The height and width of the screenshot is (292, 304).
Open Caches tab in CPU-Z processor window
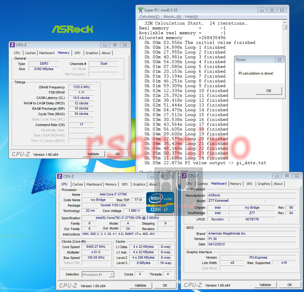(78, 184)
